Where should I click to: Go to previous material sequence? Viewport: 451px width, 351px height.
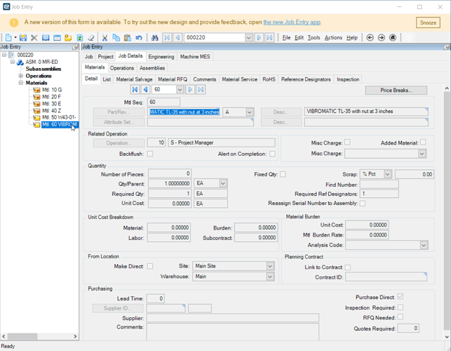tap(146, 90)
